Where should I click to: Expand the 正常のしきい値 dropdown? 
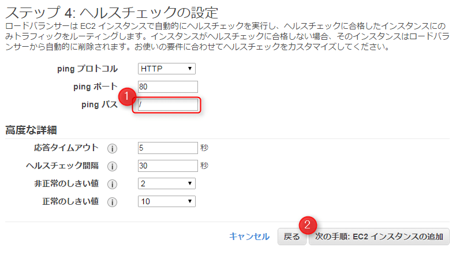(167, 201)
